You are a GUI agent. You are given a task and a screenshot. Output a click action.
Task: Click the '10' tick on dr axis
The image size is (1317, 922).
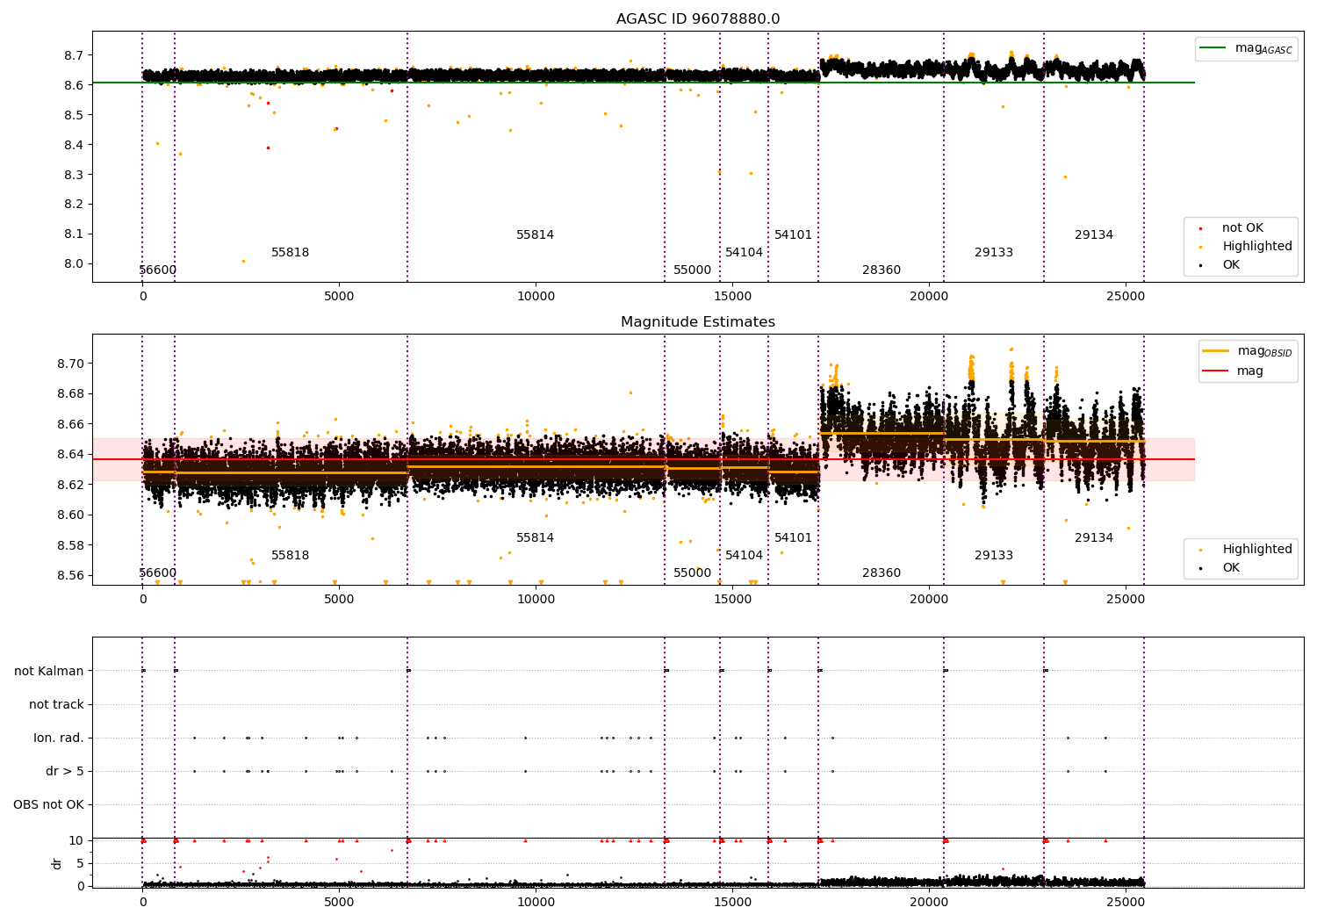pyautogui.click(x=76, y=840)
